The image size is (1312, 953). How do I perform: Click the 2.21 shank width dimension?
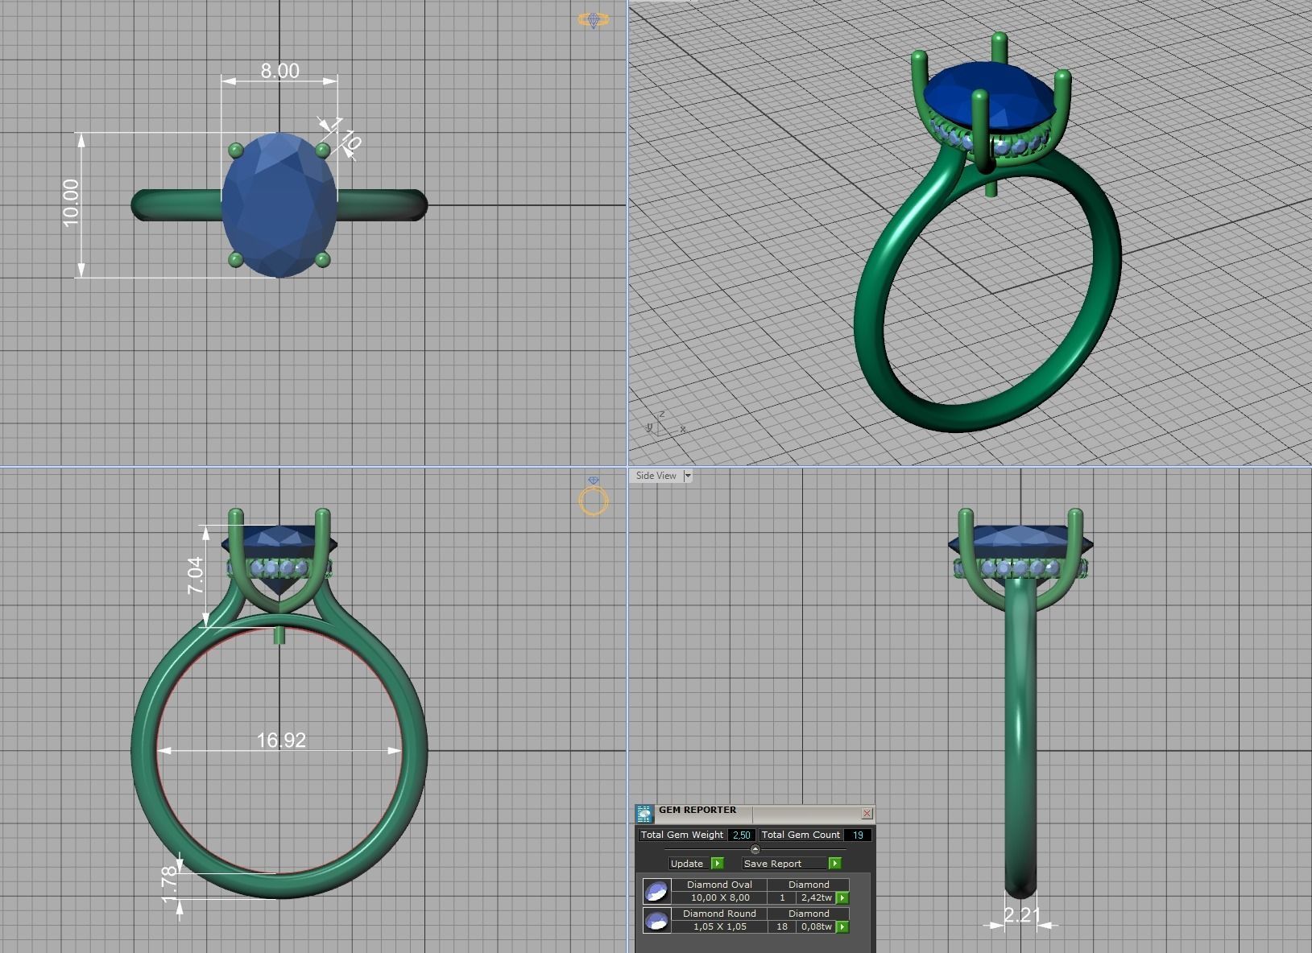click(x=1021, y=915)
